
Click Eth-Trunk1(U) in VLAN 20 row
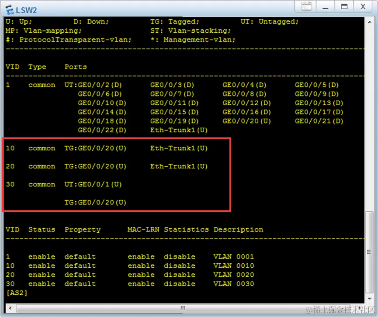pyautogui.click(x=179, y=166)
